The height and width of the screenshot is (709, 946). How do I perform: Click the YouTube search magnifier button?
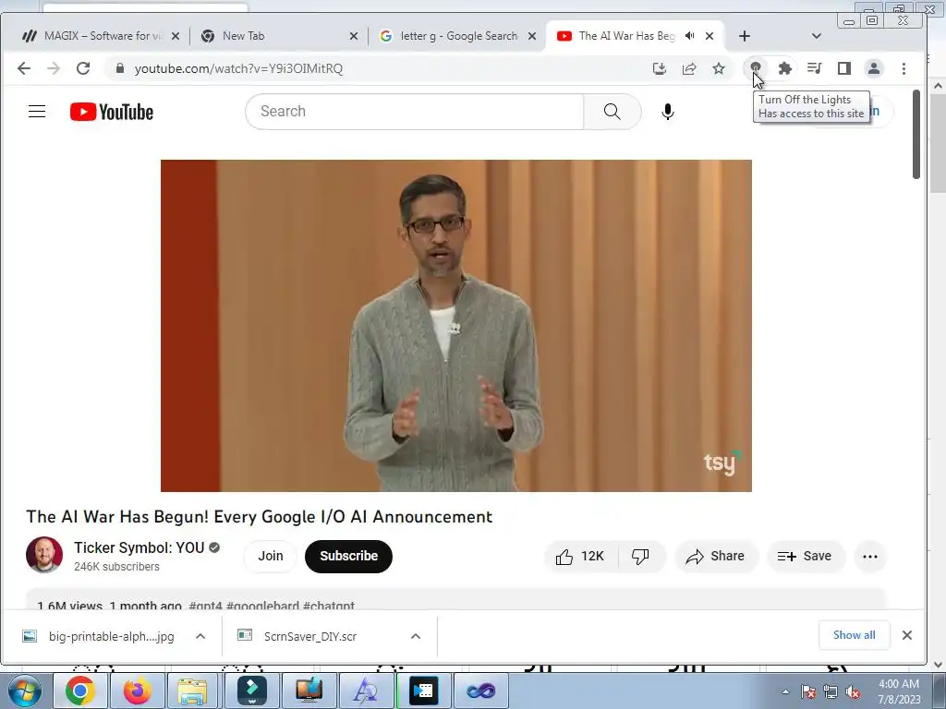point(612,112)
